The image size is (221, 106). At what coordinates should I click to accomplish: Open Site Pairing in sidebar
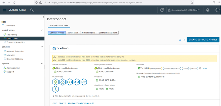(x=12, y=34)
